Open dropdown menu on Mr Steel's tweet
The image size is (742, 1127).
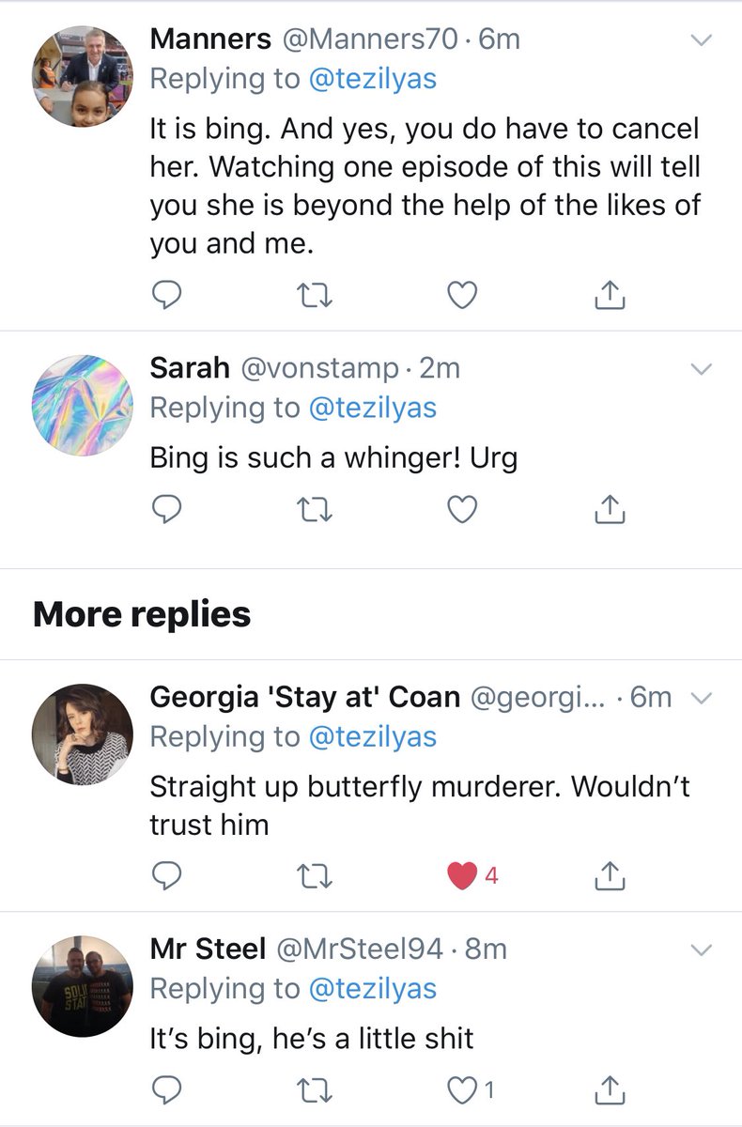[702, 950]
